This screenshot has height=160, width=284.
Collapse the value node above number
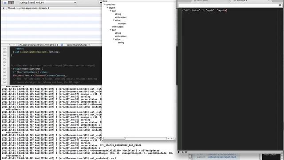[x=114, y=20]
